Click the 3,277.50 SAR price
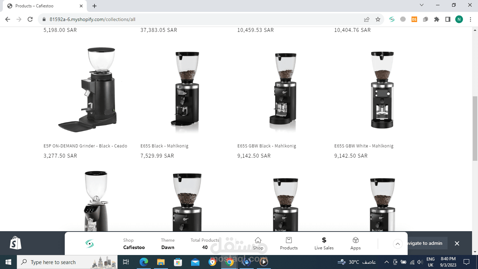The height and width of the screenshot is (269, 478). (x=60, y=156)
